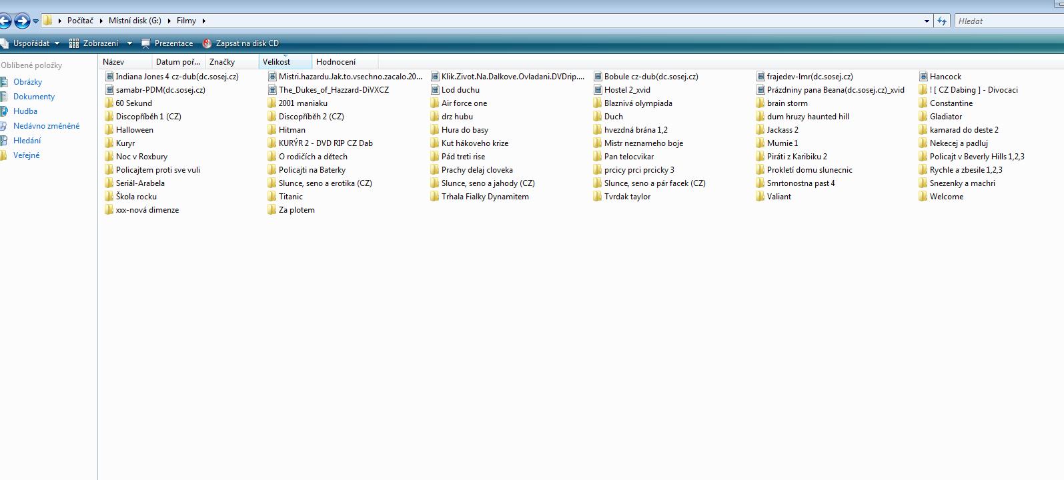1064x480 pixels.
Task: Select the Hitman folder icon
Action: point(272,130)
